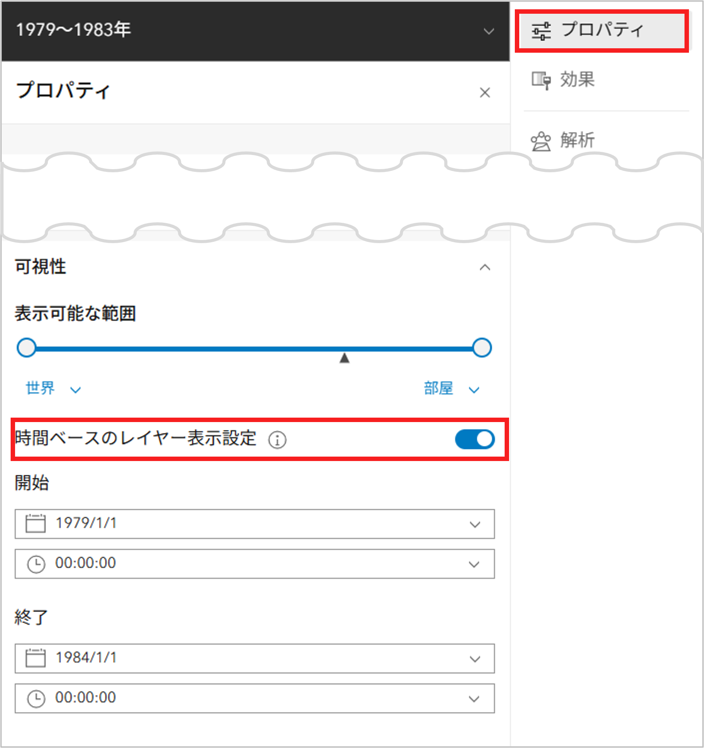Click right handle of visible range slider
Image resolution: width=704 pixels, height=748 pixels.
tap(482, 348)
